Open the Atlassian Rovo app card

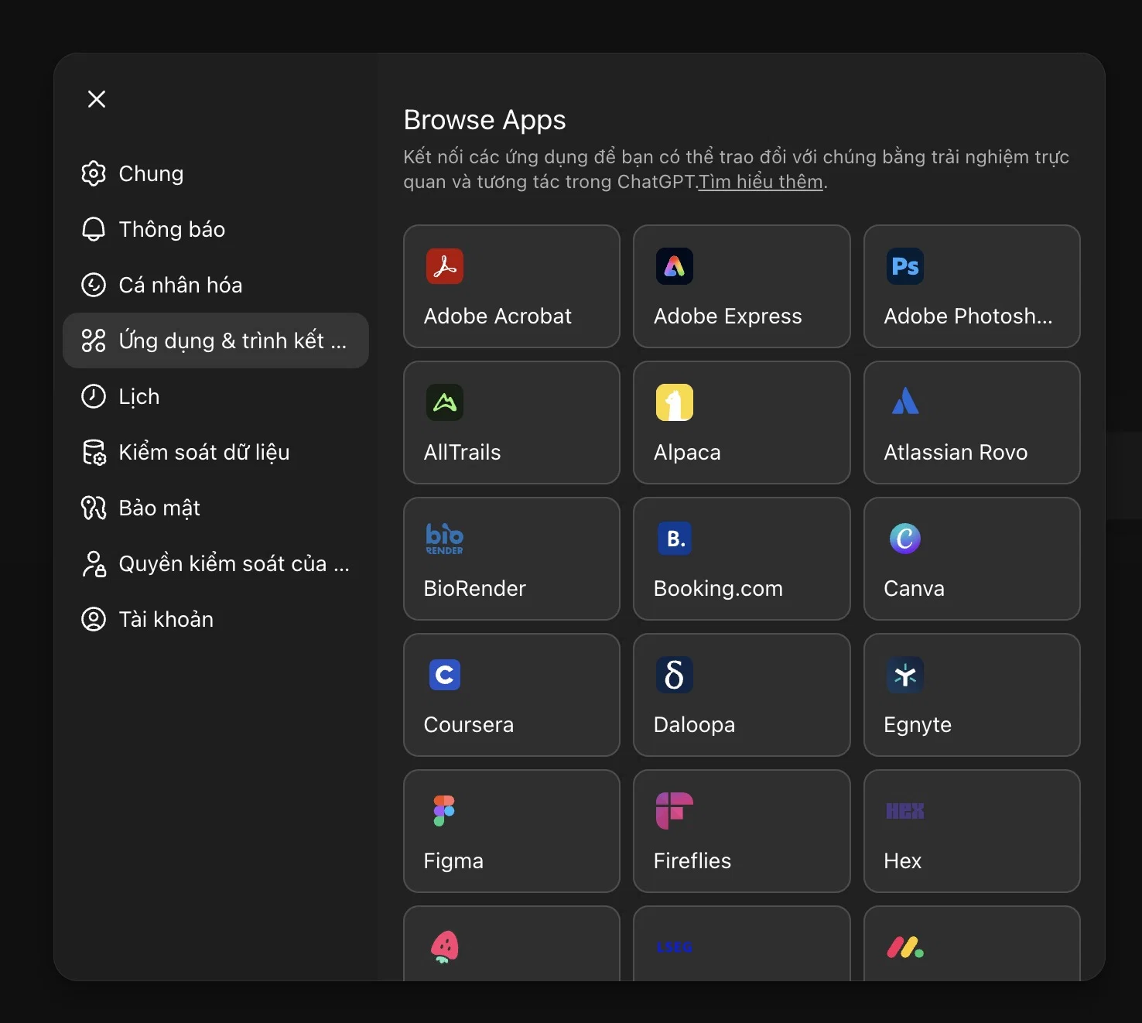point(972,423)
